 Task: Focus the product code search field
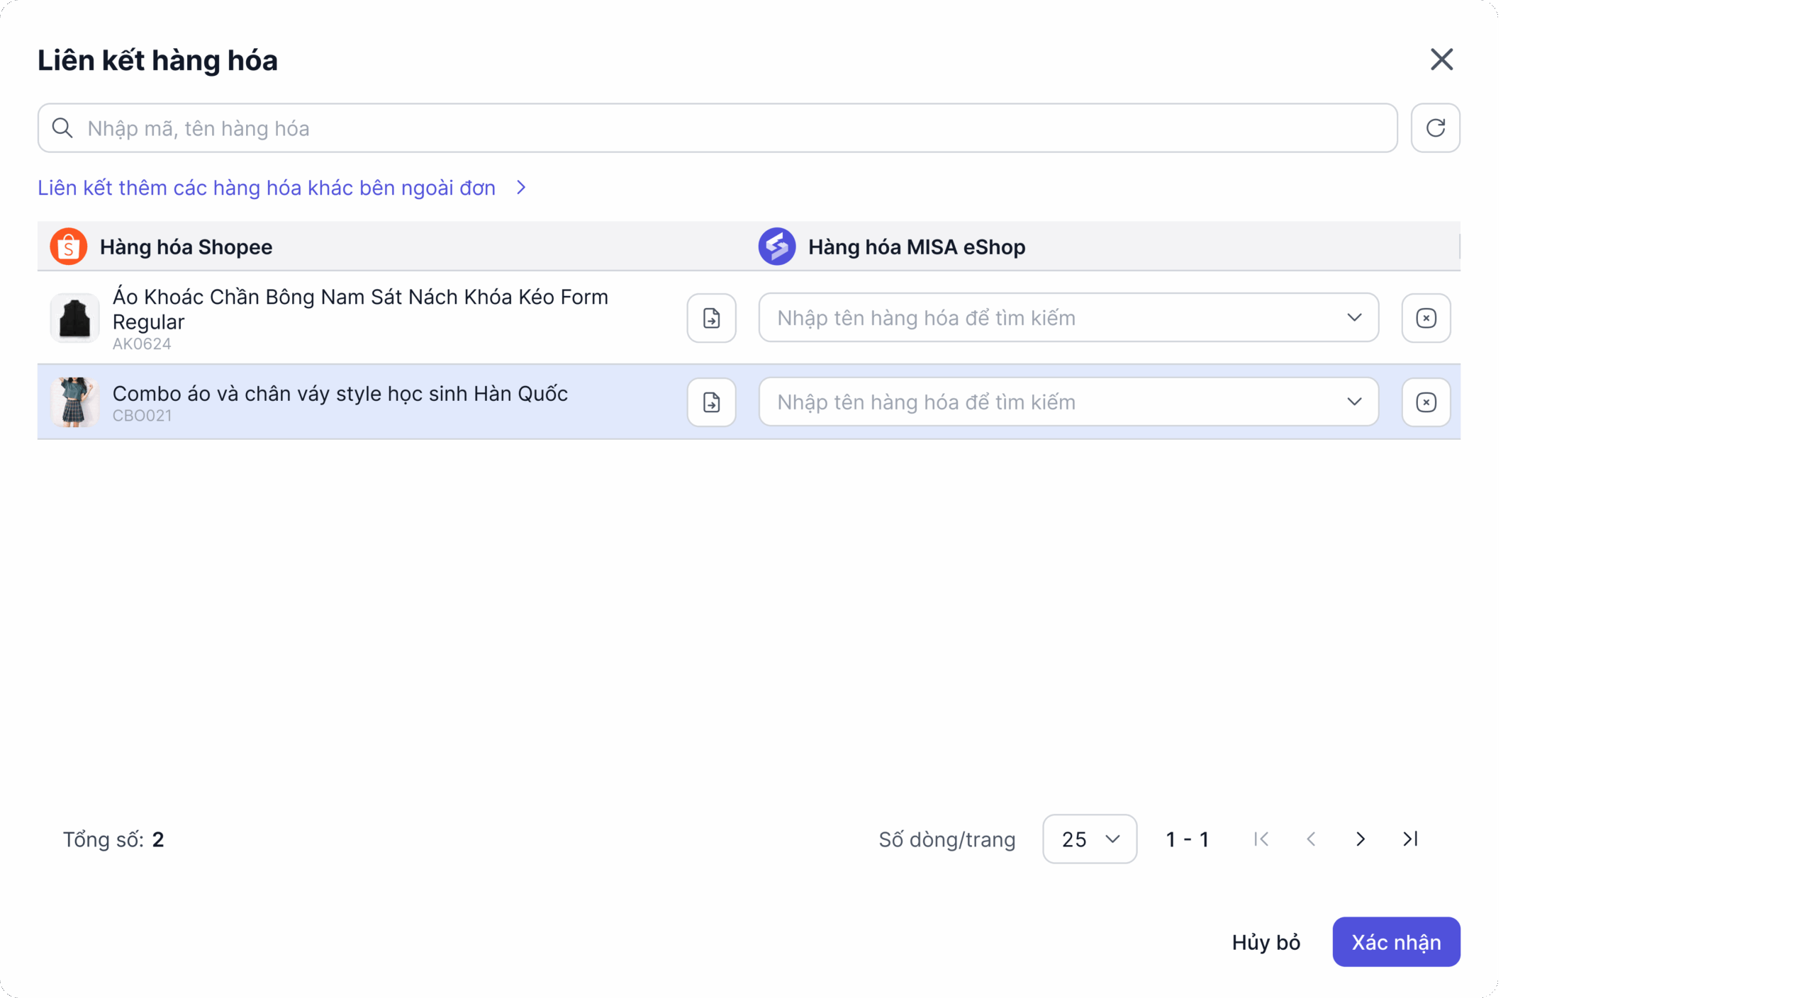pos(717,128)
